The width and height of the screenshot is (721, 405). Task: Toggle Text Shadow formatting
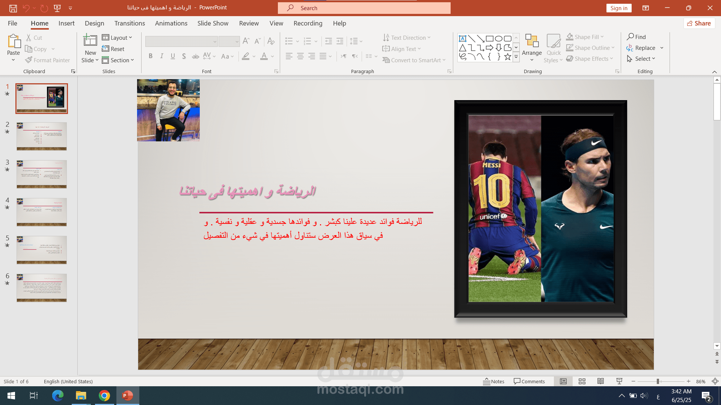click(x=184, y=56)
